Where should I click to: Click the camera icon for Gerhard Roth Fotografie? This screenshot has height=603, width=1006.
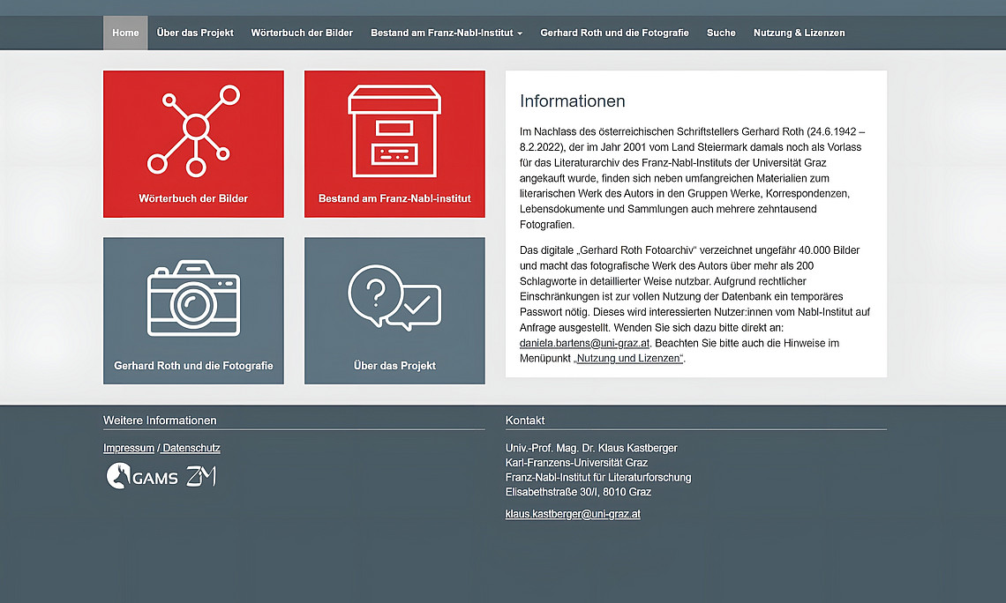(x=193, y=298)
